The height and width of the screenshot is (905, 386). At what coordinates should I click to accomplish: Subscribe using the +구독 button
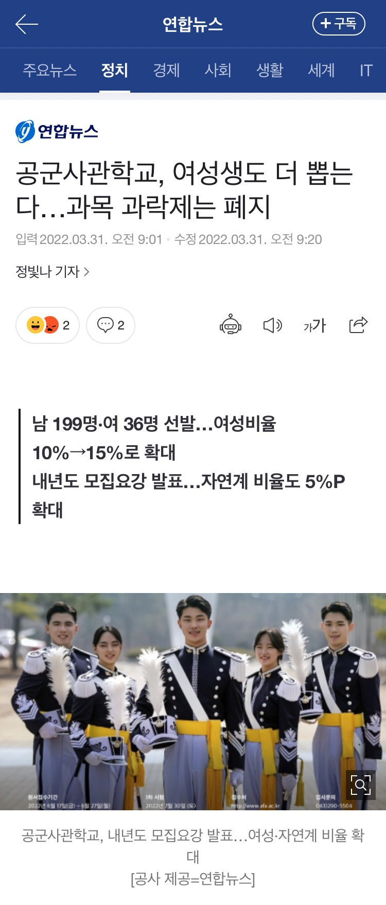(x=339, y=24)
